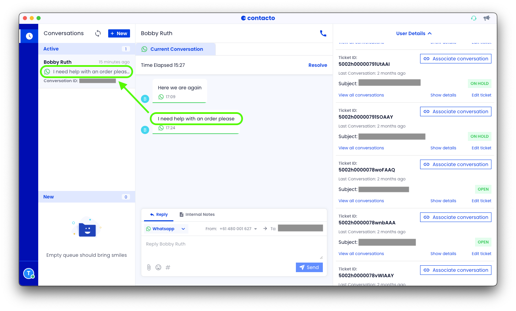Associate conversation with ticket 5002h0000078woFAAQ

tap(456, 164)
